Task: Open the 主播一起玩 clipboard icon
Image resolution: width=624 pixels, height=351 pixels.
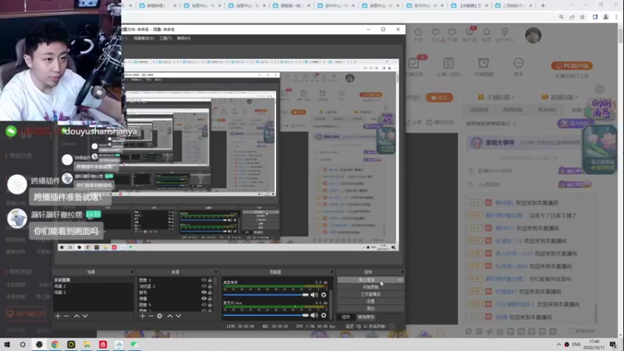Action: coord(448,63)
